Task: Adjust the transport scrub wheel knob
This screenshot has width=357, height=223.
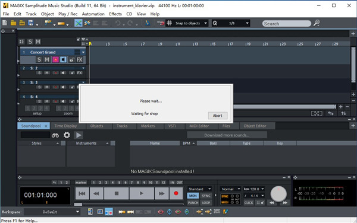Action: (278, 194)
